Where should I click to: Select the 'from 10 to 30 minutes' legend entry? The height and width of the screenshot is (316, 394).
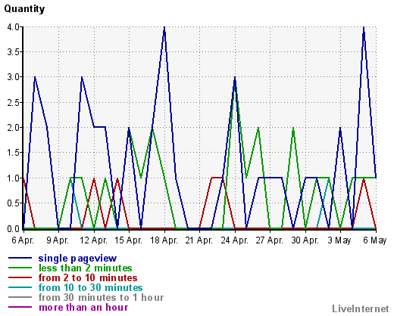(91, 288)
